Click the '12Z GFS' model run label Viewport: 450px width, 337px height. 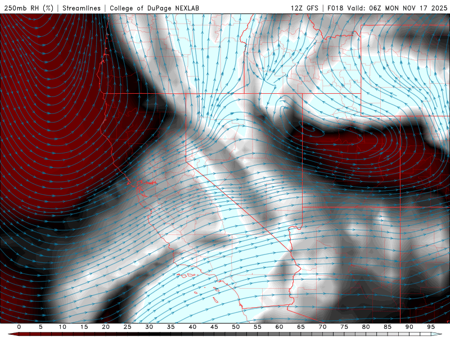coord(304,8)
